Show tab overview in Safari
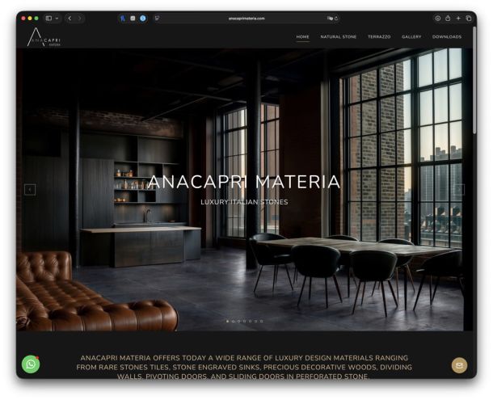 pyautogui.click(x=469, y=18)
